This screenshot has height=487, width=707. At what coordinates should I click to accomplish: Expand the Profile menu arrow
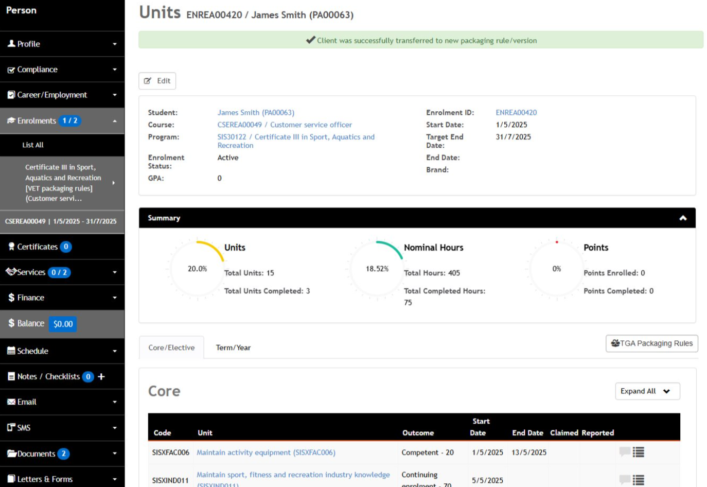click(x=115, y=44)
